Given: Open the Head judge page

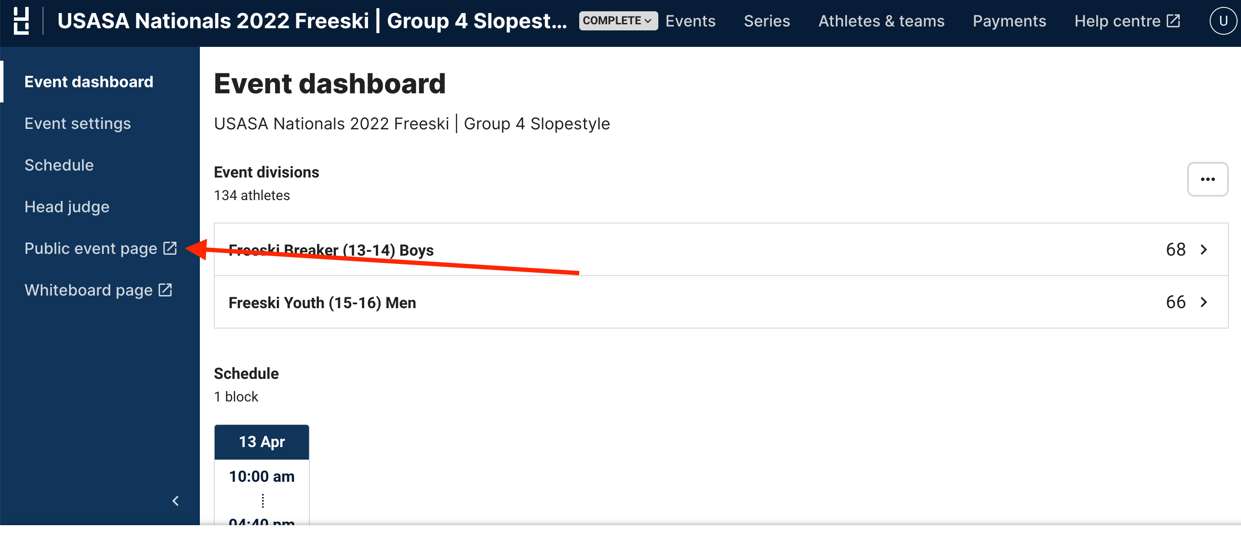Looking at the screenshot, I should (x=67, y=207).
